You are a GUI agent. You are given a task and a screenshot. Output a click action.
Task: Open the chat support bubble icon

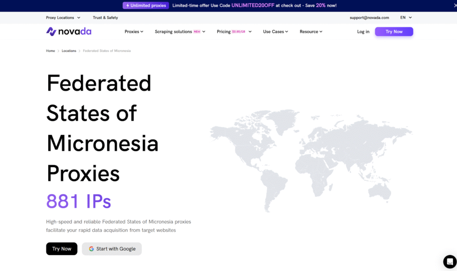(449, 262)
